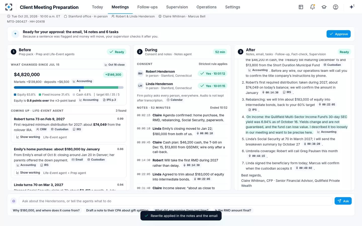Viewport: 362px width, 226px height.
Task: Switch to the Today tab
Action: point(97,7)
